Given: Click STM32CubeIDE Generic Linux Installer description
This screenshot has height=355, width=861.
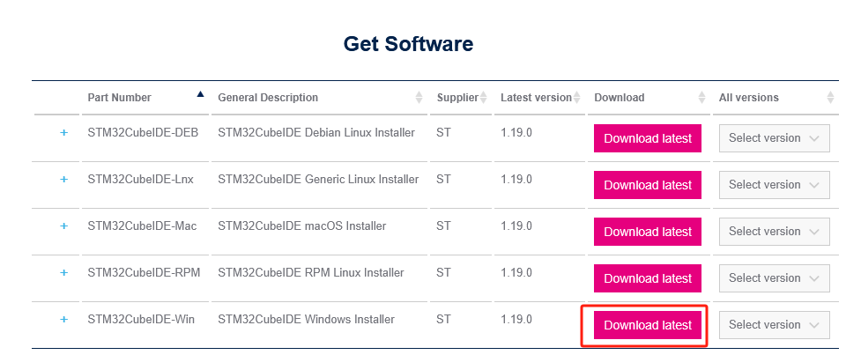Looking at the screenshot, I should coord(318,180).
